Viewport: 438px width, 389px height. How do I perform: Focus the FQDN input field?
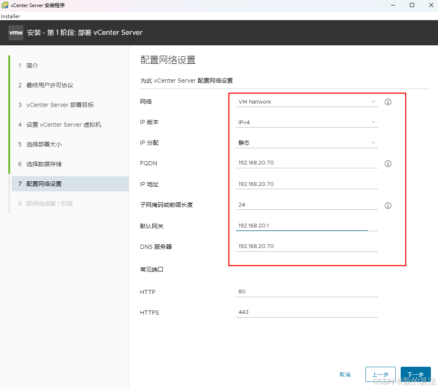[x=307, y=163]
